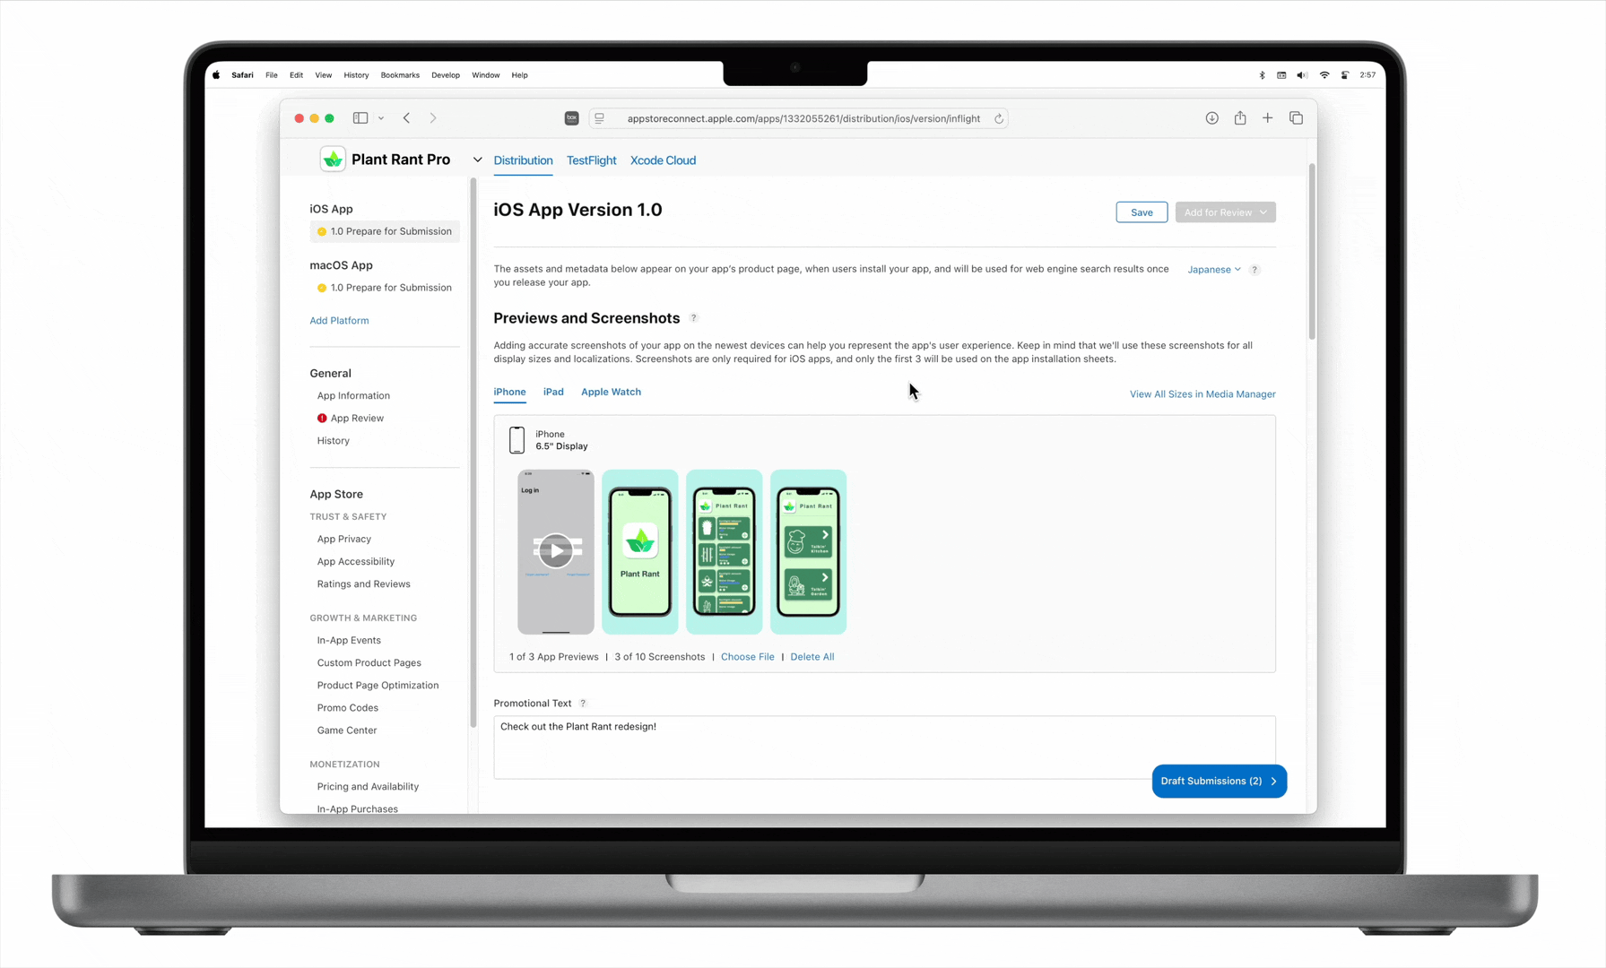This screenshot has height=968, width=1606.
Task: Go back to the previous page
Action: coord(407,118)
